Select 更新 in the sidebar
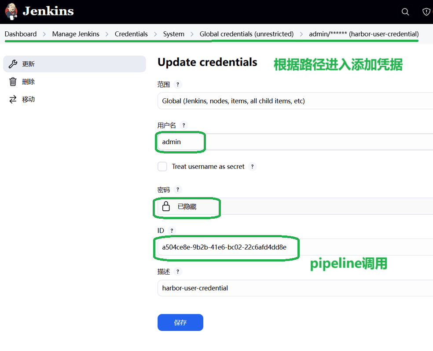The width and height of the screenshot is (433, 351). point(74,64)
